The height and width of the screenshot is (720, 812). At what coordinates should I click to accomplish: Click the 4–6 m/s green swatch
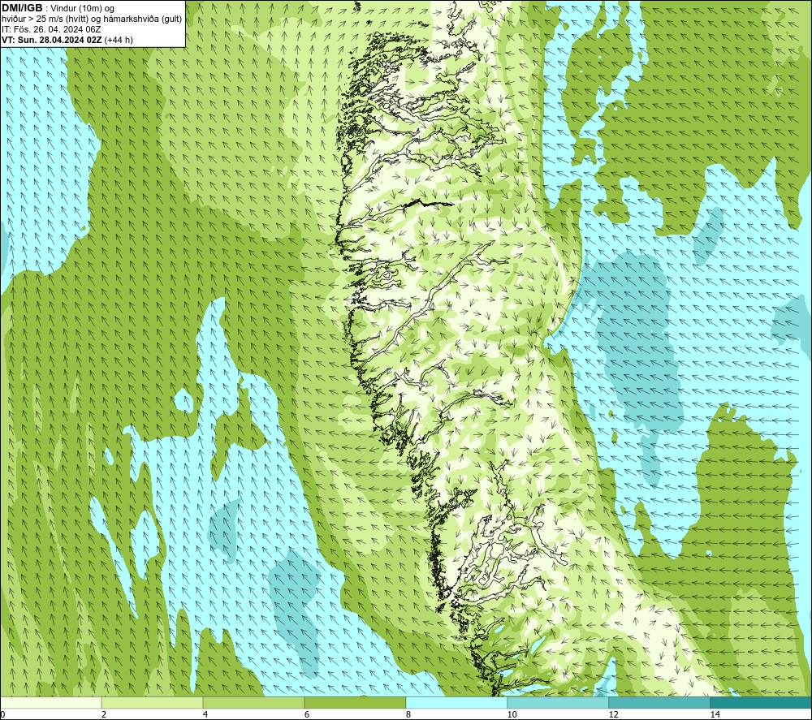(253, 702)
